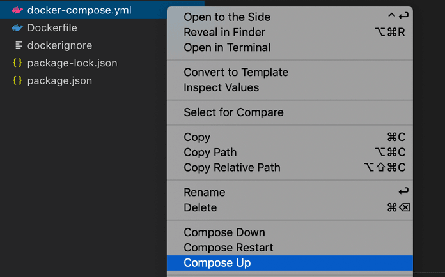Click the braces icon beside package-lock.json
Viewport: 445px width, 277px height.
click(17, 63)
